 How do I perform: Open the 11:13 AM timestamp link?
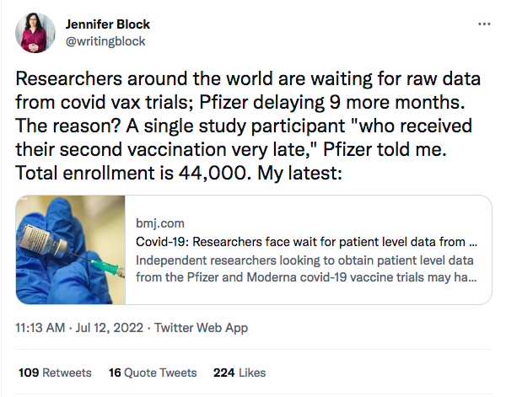(40, 328)
